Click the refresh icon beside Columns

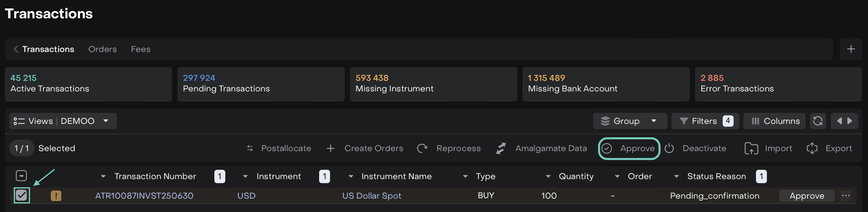pyautogui.click(x=818, y=121)
